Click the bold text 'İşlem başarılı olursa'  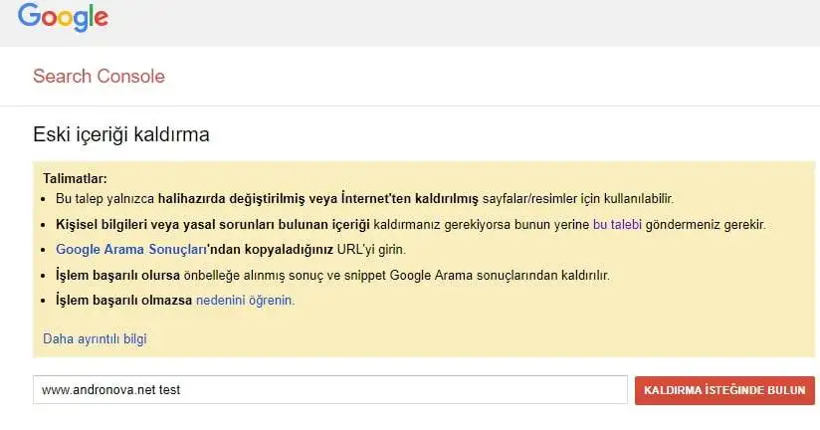click(117, 275)
